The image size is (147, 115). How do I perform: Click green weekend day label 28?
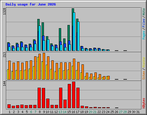click(x=125, y=112)
